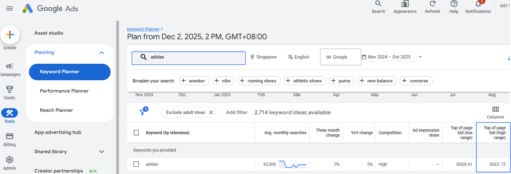511x174 pixels.
Task: Open Admin gear in sidebar
Action: point(10,163)
